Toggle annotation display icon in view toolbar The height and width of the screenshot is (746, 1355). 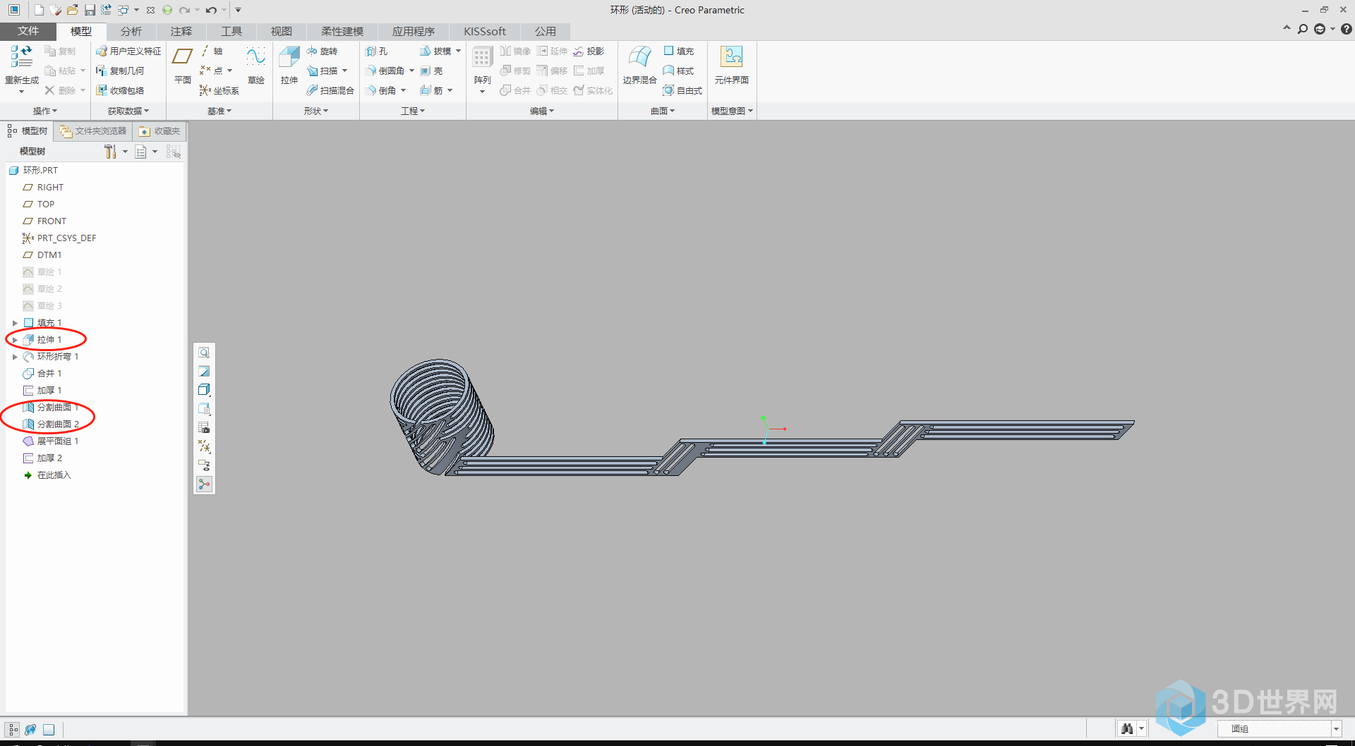pos(204,465)
